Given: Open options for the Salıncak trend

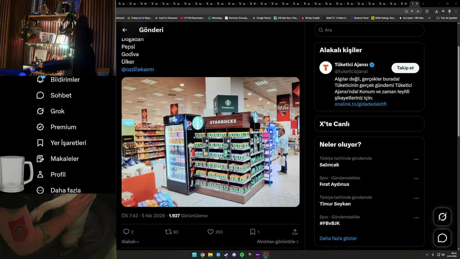Looking at the screenshot, I should (416, 159).
